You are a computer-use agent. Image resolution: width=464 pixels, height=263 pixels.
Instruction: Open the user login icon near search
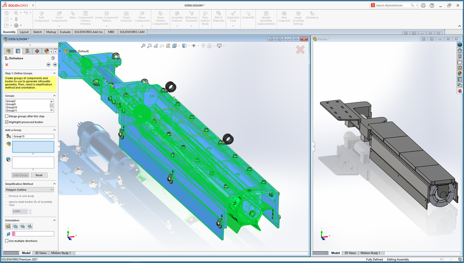coord(423,5)
